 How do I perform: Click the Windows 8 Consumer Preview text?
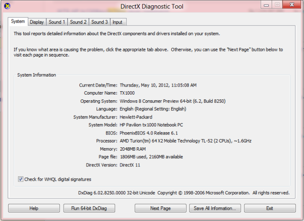click(173, 101)
